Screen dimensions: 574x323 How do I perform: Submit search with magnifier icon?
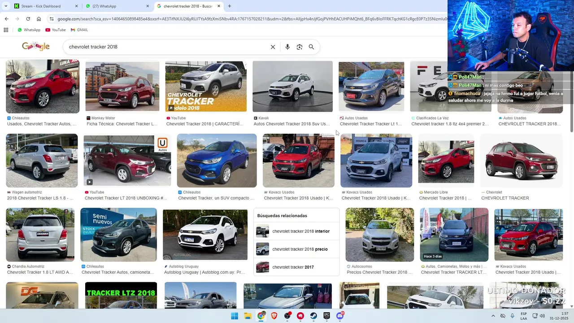click(x=311, y=47)
